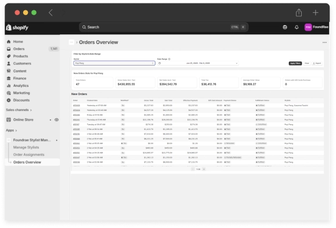The width and height of the screenshot is (336, 228).
Task: Open Order Assignments page
Action: (x=28, y=155)
